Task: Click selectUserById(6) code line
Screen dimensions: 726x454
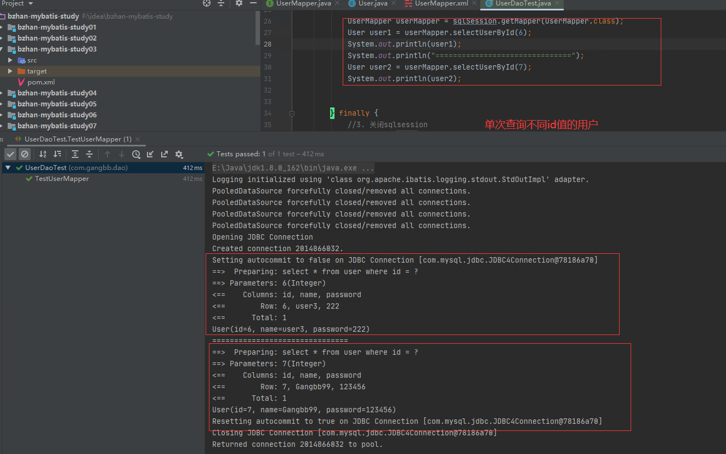Action: [440, 33]
